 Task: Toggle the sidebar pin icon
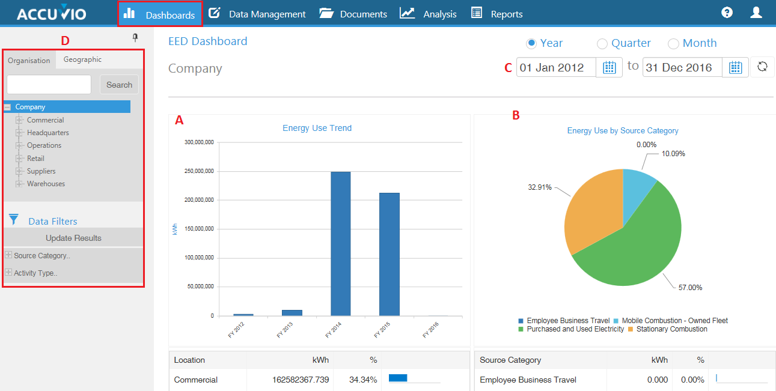click(x=135, y=37)
